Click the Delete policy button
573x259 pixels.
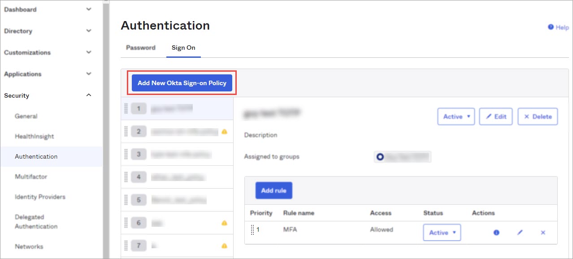pos(538,117)
